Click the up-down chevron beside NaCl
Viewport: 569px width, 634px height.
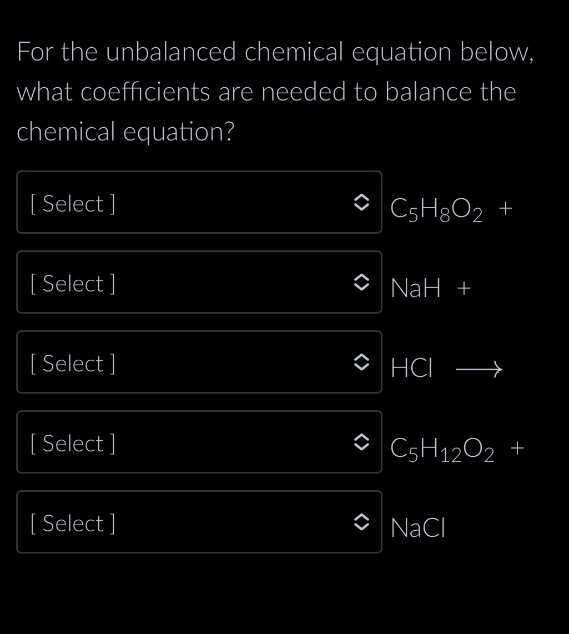tap(361, 522)
